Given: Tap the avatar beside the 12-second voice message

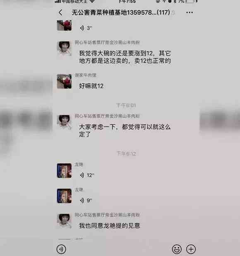Looking at the screenshot, I should click(x=64, y=171).
